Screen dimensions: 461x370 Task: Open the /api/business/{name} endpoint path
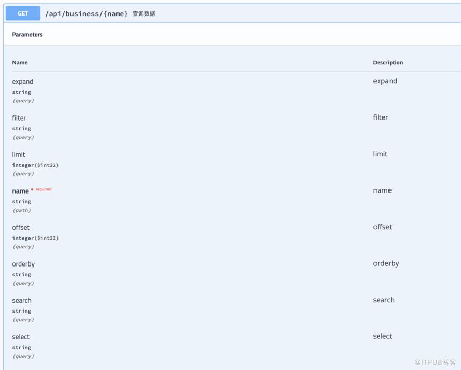pos(87,14)
